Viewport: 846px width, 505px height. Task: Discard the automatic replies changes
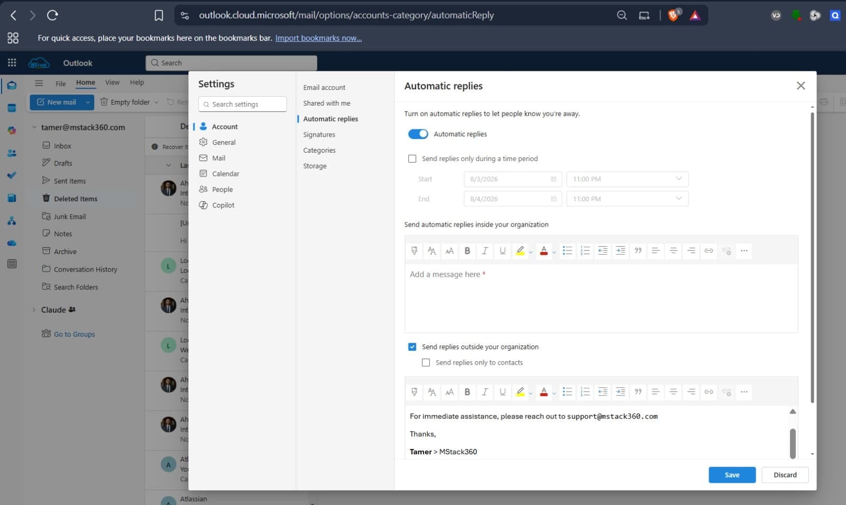coord(785,475)
